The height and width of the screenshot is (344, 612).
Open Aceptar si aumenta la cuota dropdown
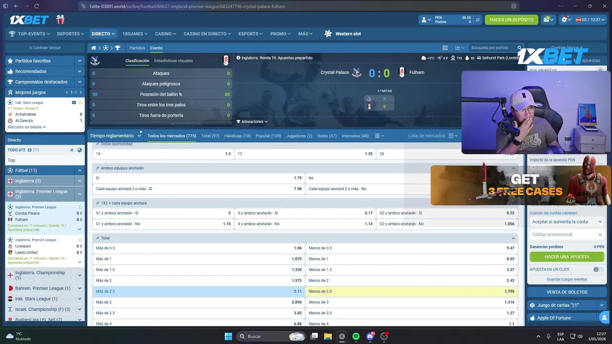tap(567, 222)
